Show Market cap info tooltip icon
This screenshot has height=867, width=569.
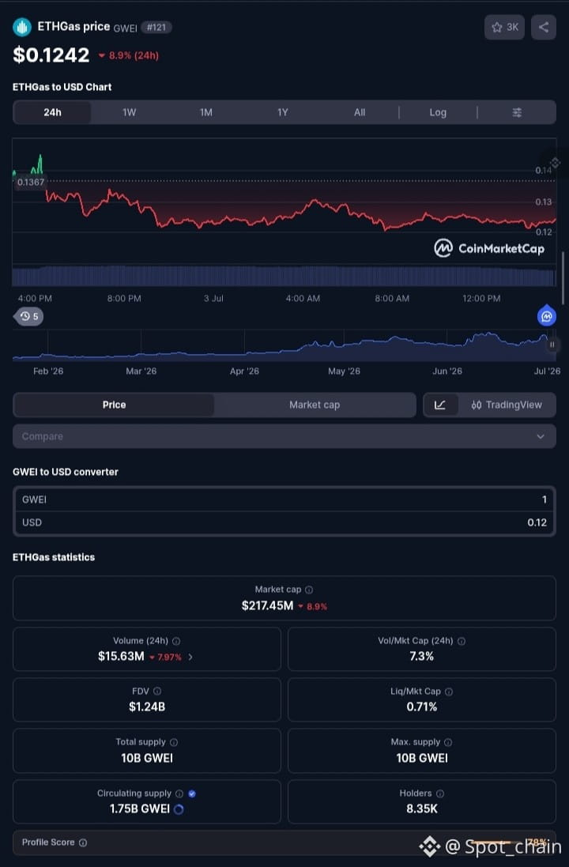(x=309, y=590)
